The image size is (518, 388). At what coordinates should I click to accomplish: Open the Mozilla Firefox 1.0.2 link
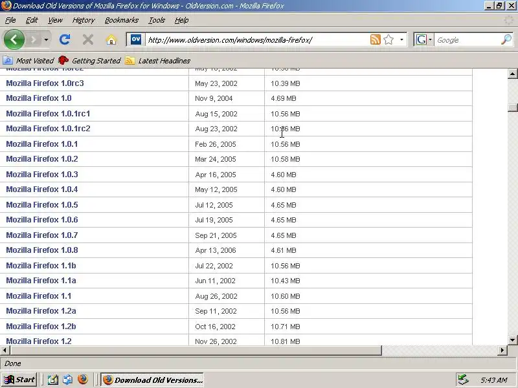42,158
